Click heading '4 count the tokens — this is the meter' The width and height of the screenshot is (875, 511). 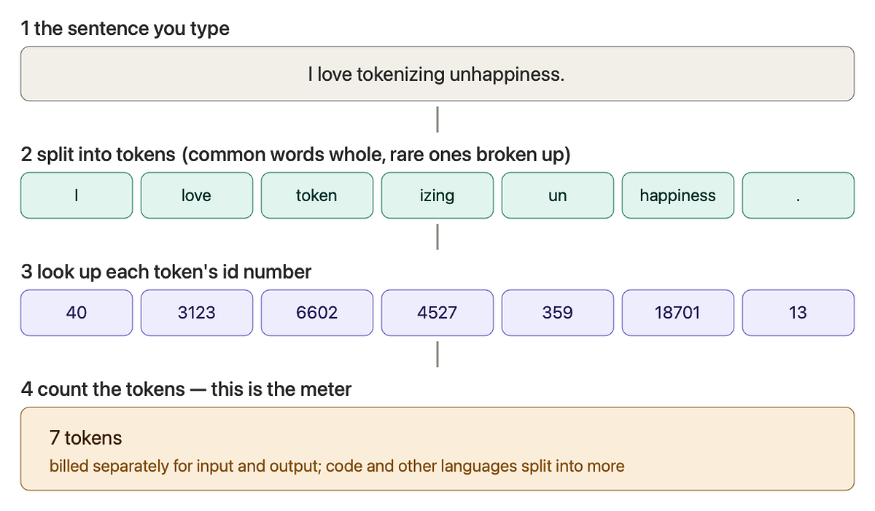(187, 389)
